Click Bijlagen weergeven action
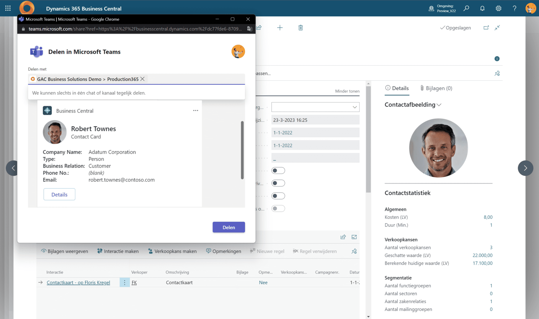The image size is (539, 319). click(64, 251)
